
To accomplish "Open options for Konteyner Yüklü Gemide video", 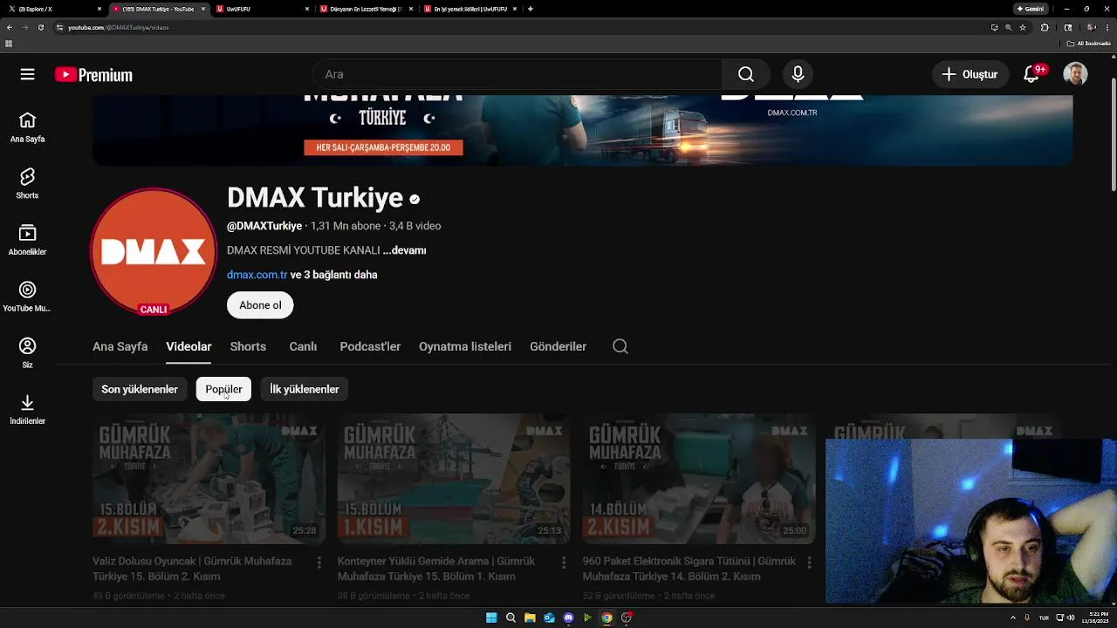I will [x=564, y=563].
